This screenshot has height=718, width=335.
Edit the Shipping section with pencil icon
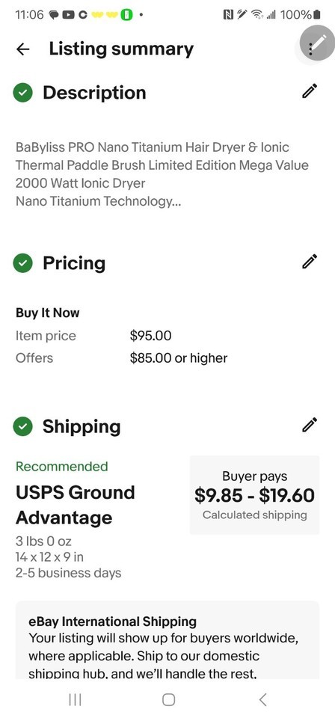tap(310, 425)
